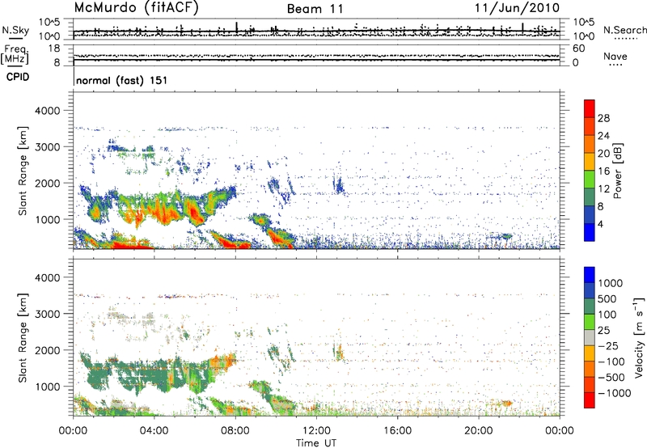Click the light green 12-16 dB power swatch

pyautogui.click(x=590, y=180)
